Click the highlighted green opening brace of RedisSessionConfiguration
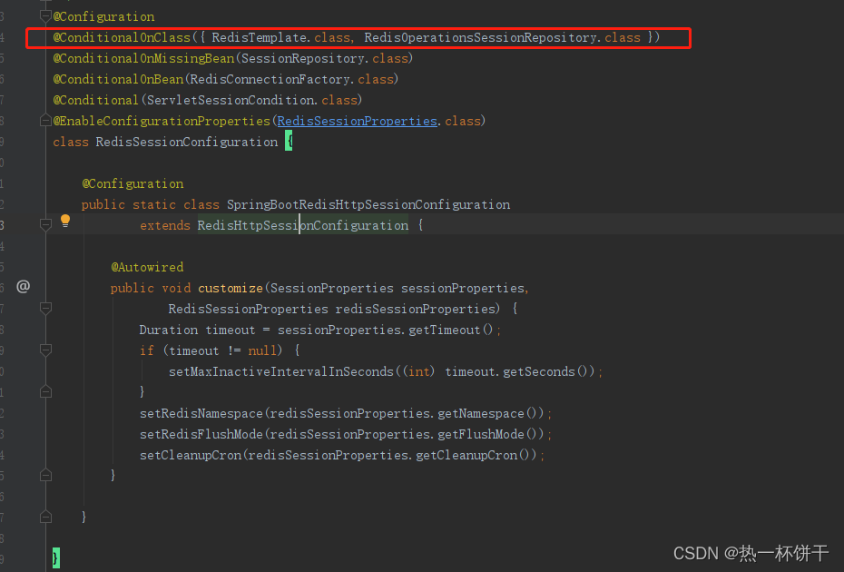844x572 pixels. pos(289,141)
